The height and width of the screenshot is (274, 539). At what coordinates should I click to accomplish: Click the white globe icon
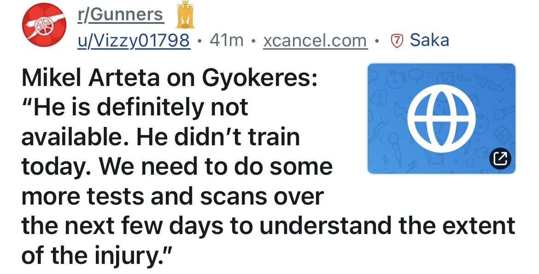tap(441, 118)
